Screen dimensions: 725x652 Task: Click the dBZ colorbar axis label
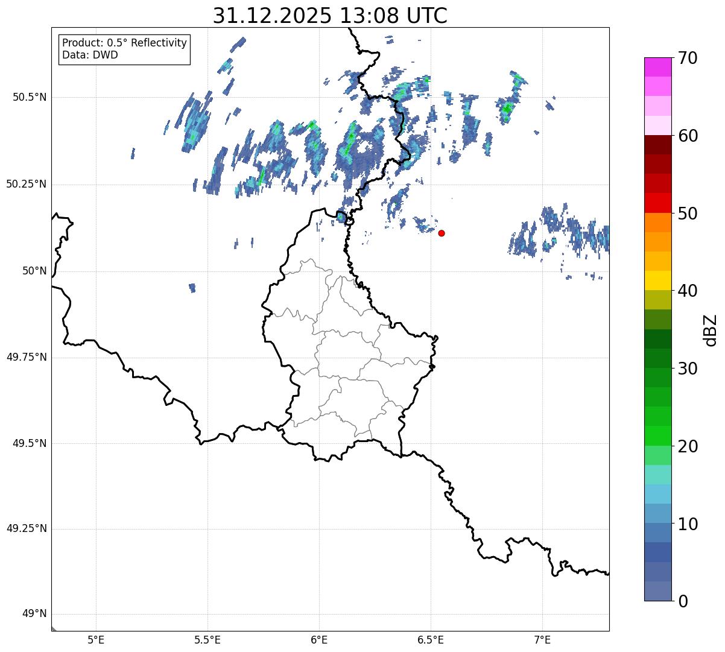point(711,330)
